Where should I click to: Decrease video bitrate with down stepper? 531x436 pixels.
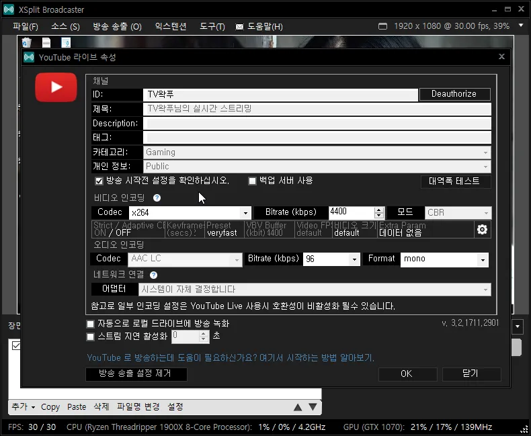[379, 216]
